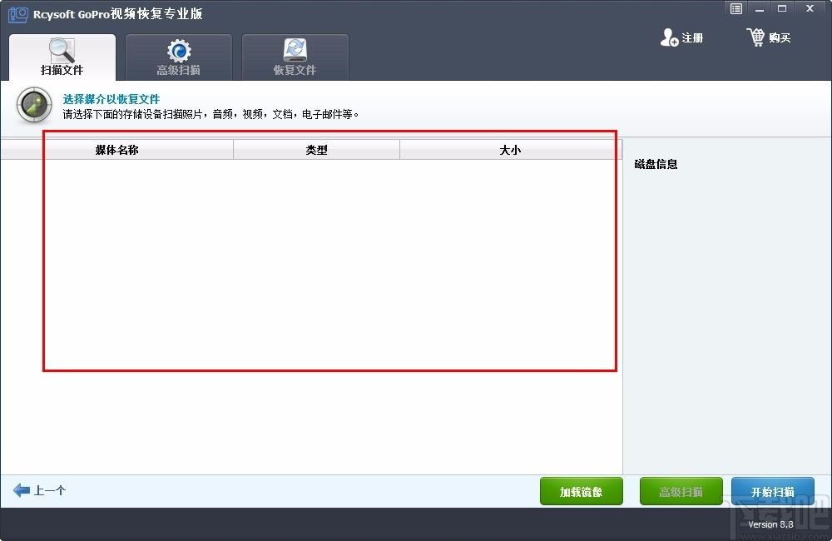Click the 注册 register icon
The width and height of the screenshot is (832, 541).
coord(669,37)
